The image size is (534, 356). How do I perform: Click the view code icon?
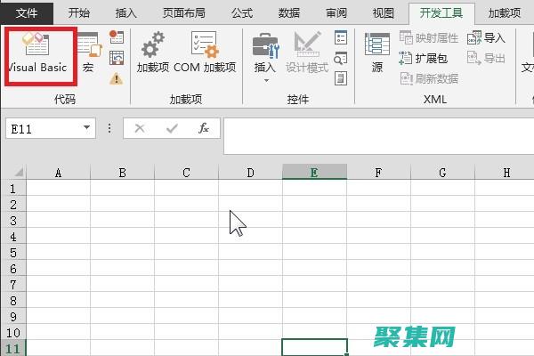pyautogui.click(x=341, y=58)
